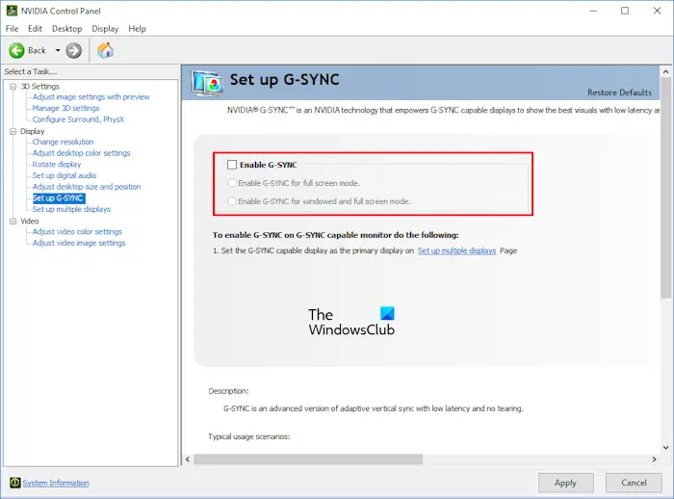Click the Apply button
This screenshot has width=674, height=499.
click(566, 483)
